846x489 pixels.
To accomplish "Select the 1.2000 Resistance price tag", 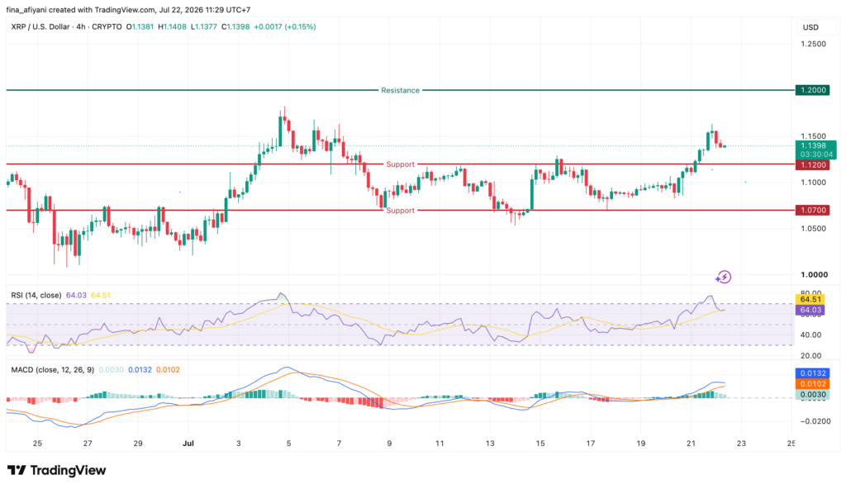I will pos(812,90).
